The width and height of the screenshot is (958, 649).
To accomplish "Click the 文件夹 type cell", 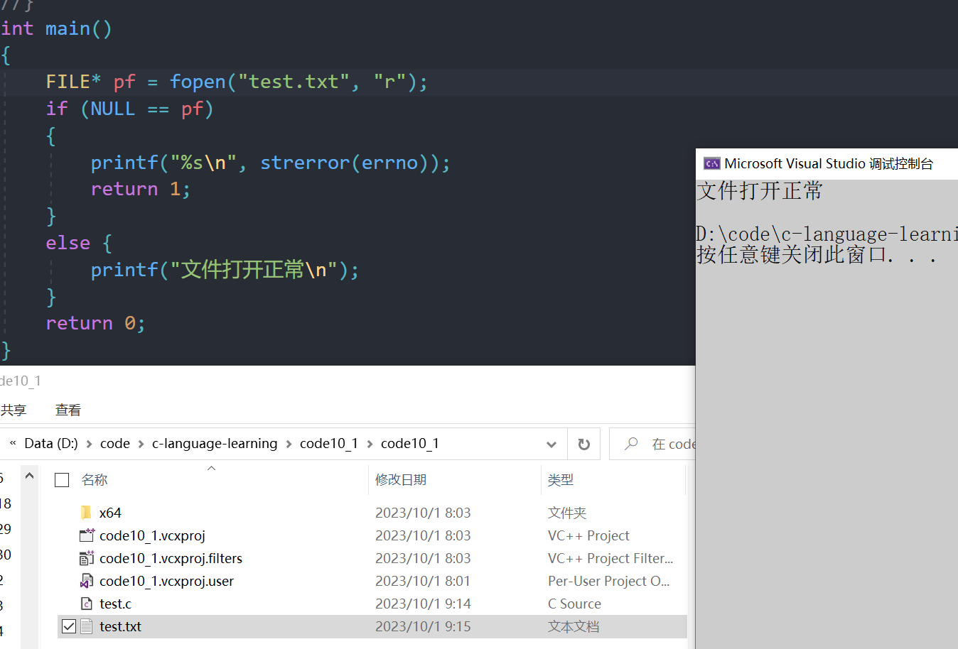I will coord(567,513).
